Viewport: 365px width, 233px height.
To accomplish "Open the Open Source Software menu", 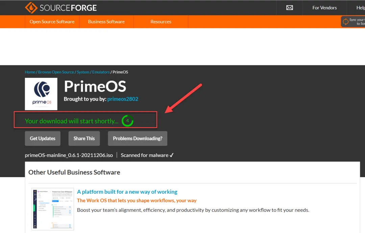I will pyautogui.click(x=52, y=22).
